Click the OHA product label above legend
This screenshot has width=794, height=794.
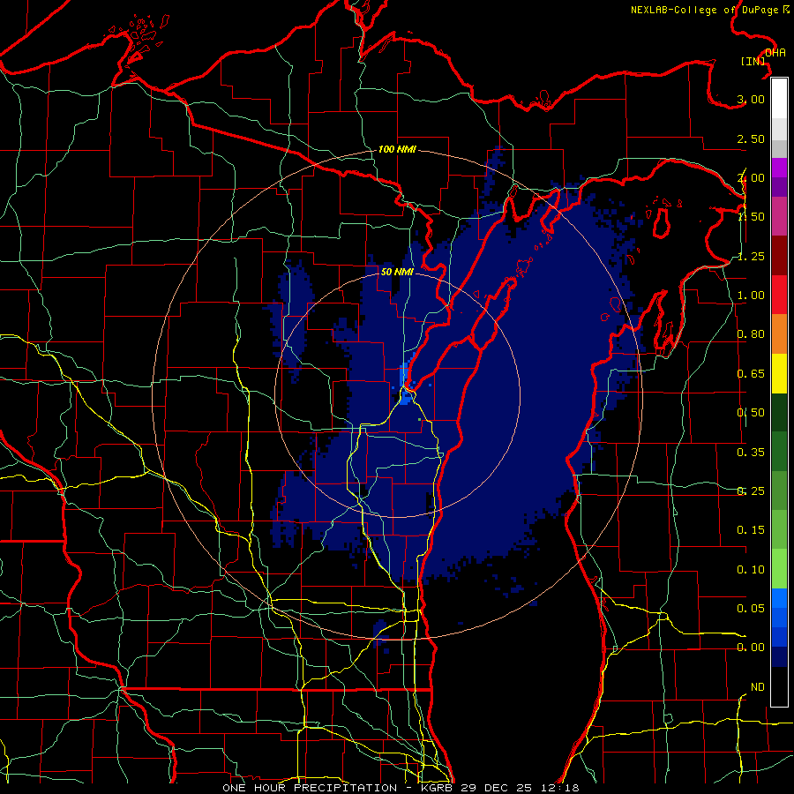[x=775, y=53]
